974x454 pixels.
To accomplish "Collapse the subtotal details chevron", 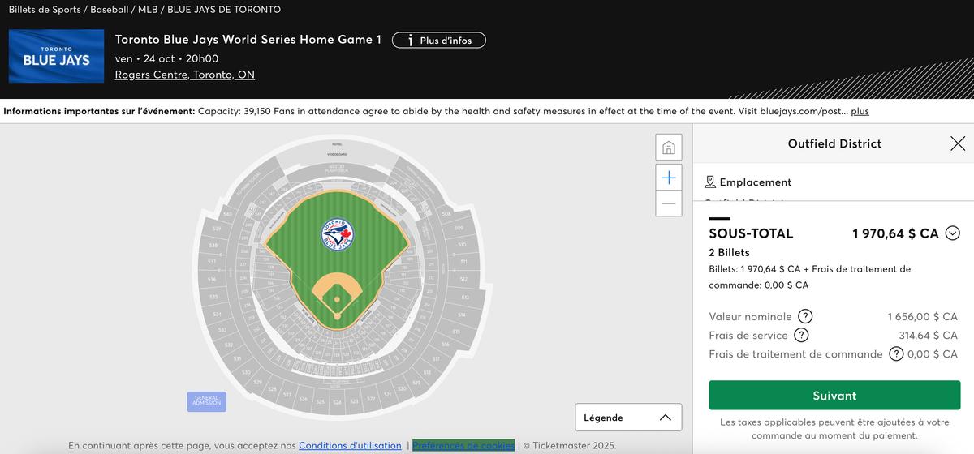I will (x=953, y=233).
